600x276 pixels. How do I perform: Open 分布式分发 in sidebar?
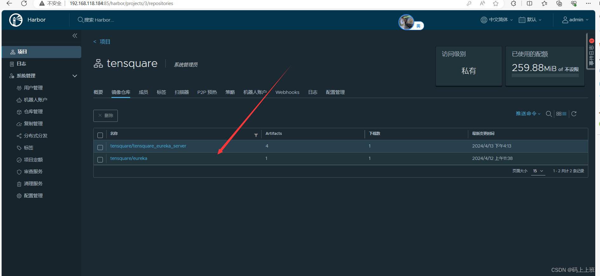(x=36, y=136)
